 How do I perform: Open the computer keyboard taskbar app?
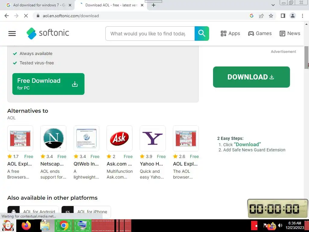point(82,226)
